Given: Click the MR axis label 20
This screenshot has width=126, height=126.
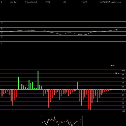Looking at the screenshot, I should coord(123,87).
